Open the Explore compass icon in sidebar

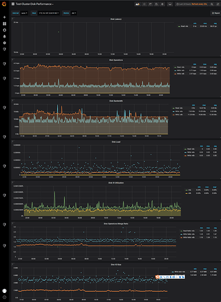(4, 30)
